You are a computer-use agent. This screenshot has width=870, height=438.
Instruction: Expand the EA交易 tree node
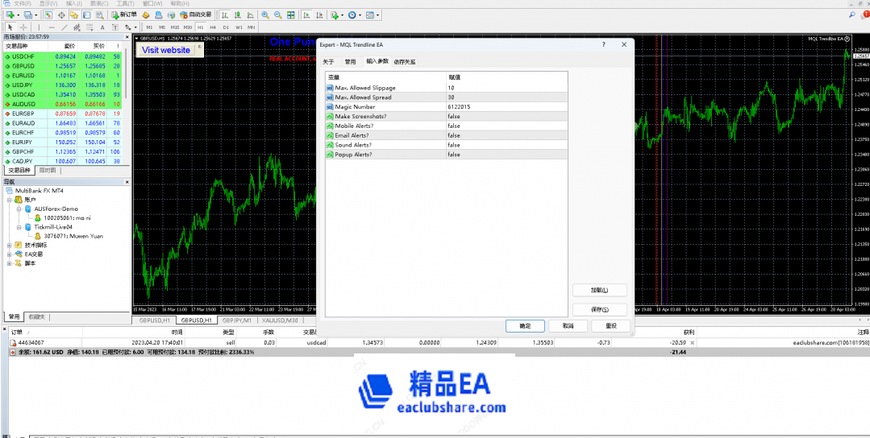point(10,254)
